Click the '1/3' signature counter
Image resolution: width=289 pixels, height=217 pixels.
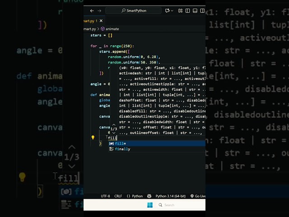pos(114,129)
